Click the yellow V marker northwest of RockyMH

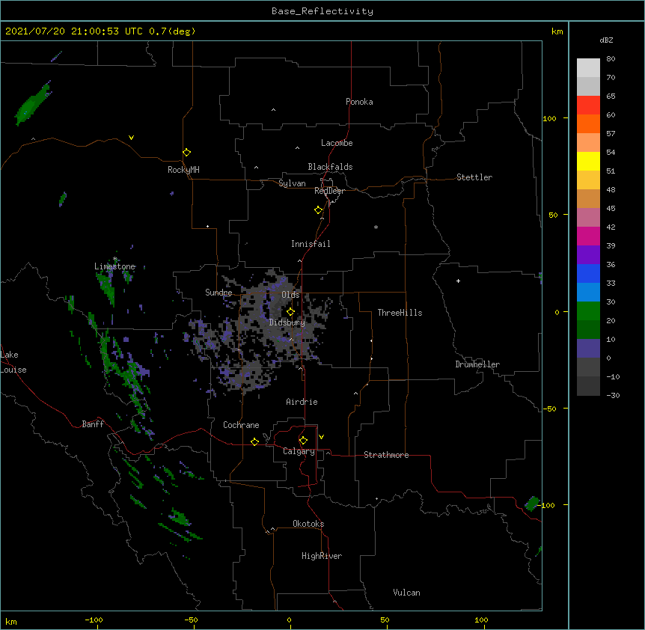click(131, 138)
